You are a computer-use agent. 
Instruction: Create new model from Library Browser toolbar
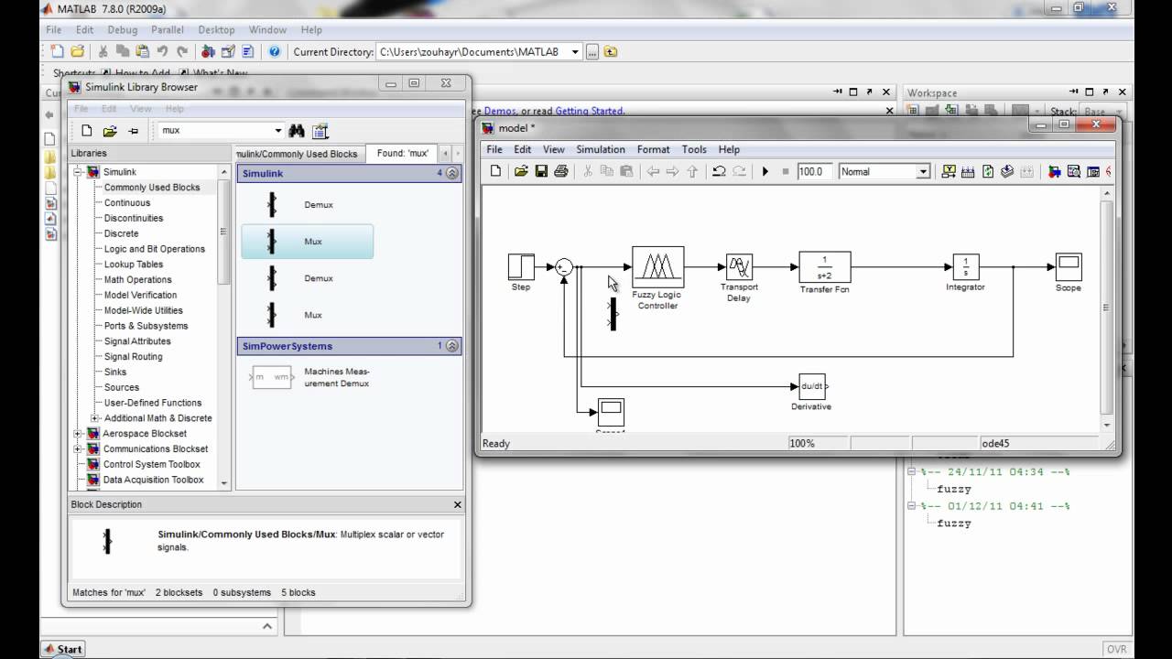pos(87,131)
